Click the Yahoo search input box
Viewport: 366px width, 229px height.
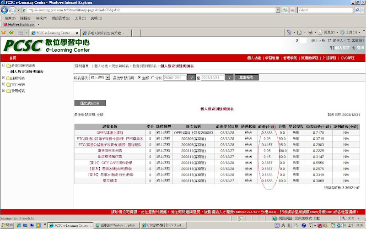(x=325, y=10)
